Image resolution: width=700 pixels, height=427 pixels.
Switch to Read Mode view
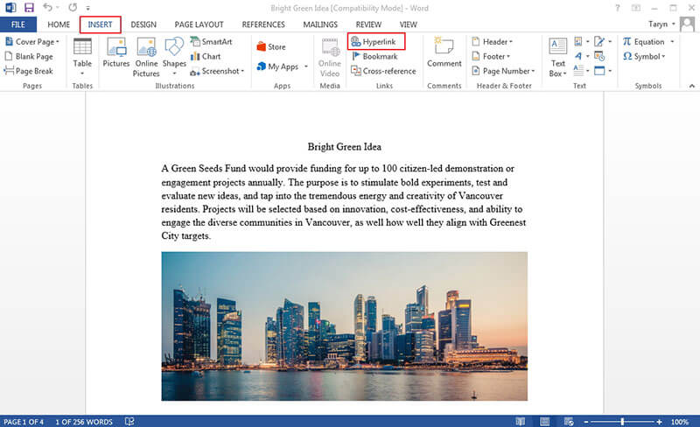[x=520, y=421]
